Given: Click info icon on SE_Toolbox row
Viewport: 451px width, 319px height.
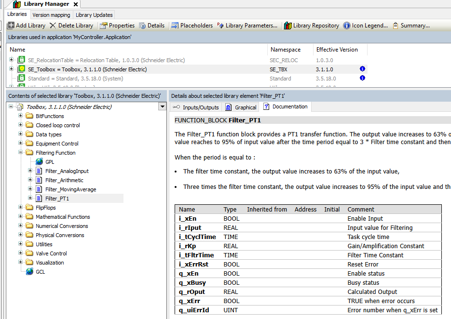Looking at the screenshot, I should tap(362, 69).
